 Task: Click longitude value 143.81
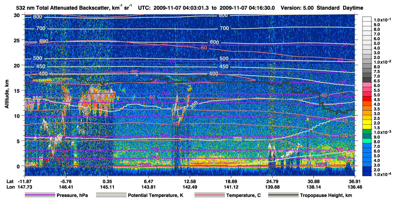[x=149, y=187]
